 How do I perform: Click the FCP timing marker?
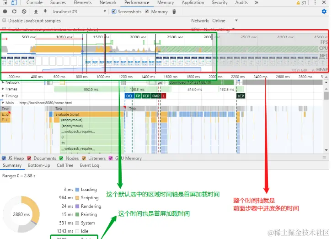click(x=146, y=96)
